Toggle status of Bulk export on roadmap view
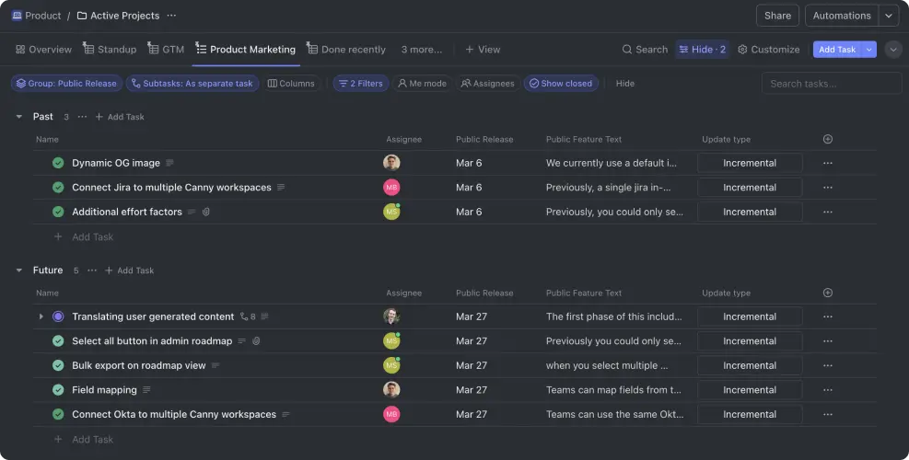Image resolution: width=909 pixels, height=460 pixels. [x=58, y=365]
